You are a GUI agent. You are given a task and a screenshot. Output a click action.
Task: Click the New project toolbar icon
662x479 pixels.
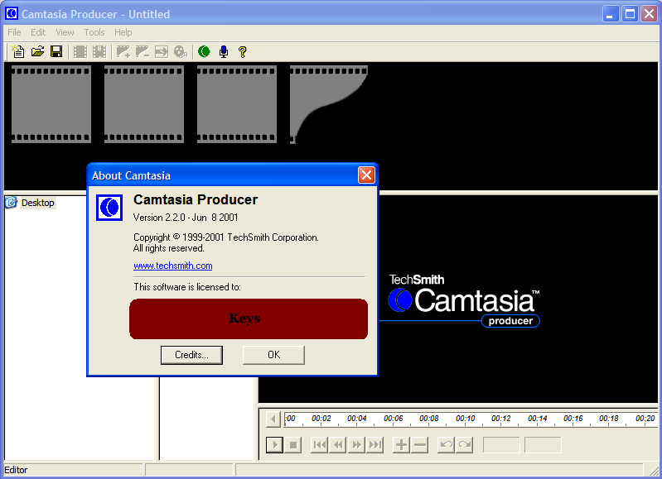[17, 51]
